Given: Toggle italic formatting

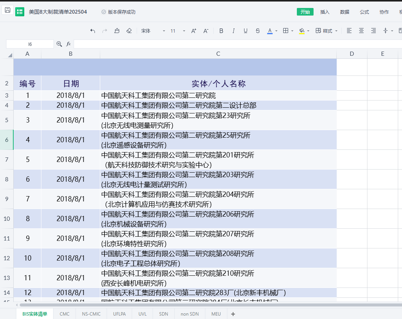Looking at the screenshot, I should click(233, 31).
